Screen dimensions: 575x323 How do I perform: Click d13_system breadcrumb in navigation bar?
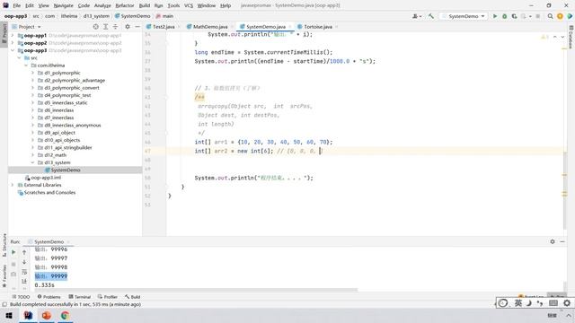[x=96, y=16]
